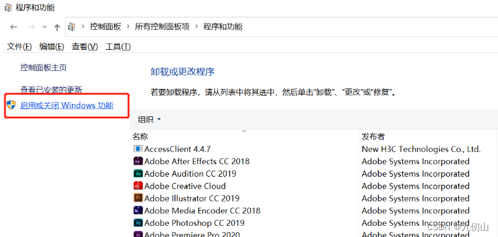Open the 组织 dropdown
The width and height of the screenshot is (498, 237).
[150, 119]
